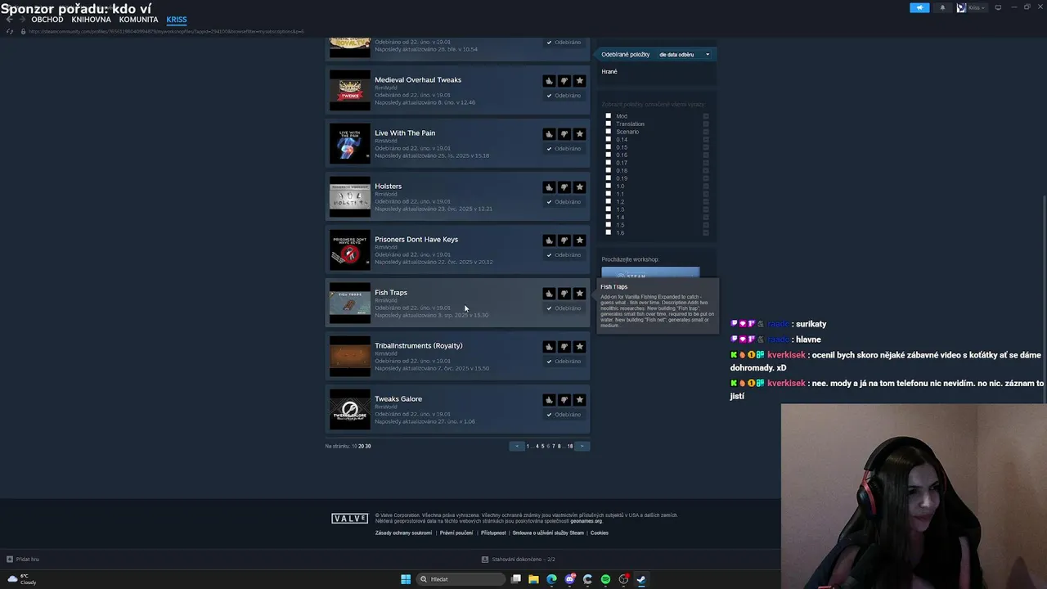
Task: Open the 'dle data odběru' sort dropdown
Action: [x=685, y=55]
